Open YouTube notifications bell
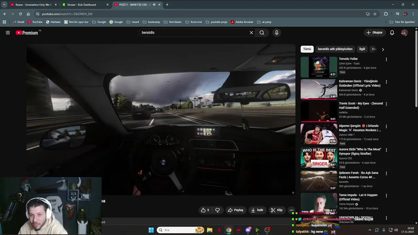The height and width of the screenshot is (235, 418). pyautogui.click(x=392, y=33)
